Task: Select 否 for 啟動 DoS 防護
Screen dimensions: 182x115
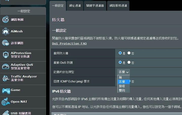Action: (129, 63)
